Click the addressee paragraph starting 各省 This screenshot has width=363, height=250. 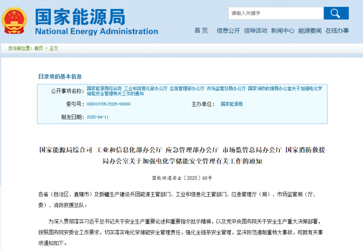pos(177,200)
